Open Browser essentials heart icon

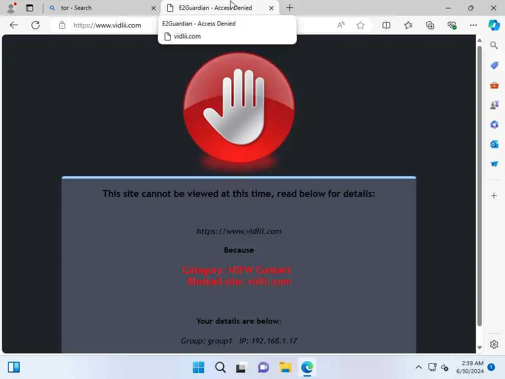click(x=452, y=25)
